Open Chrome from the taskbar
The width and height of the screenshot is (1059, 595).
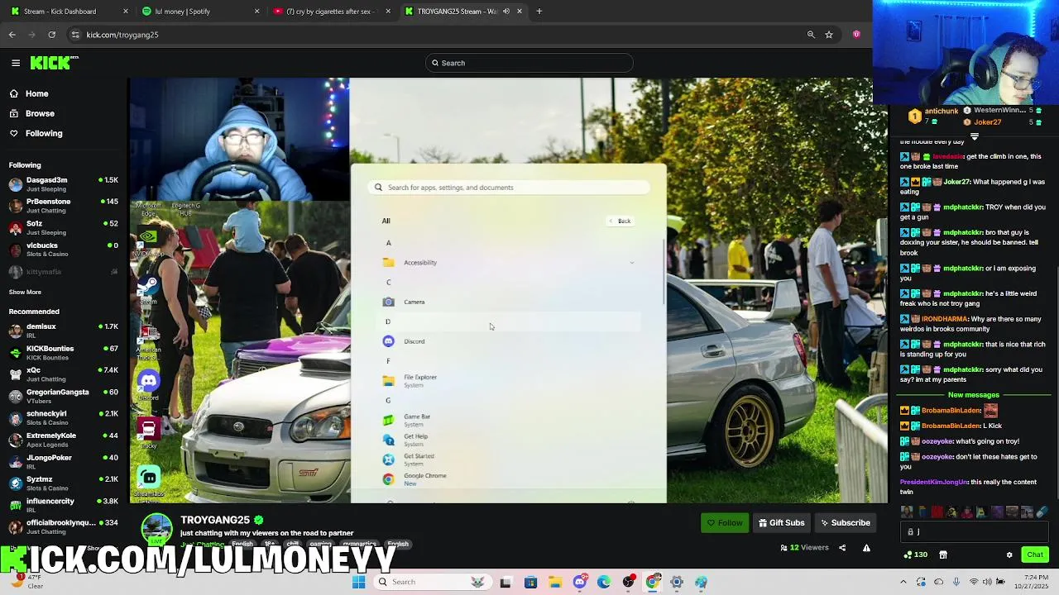(653, 582)
